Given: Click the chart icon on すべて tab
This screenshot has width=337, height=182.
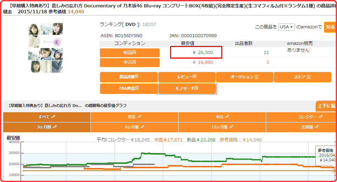Looking at the screenshot, I should 53,116.
